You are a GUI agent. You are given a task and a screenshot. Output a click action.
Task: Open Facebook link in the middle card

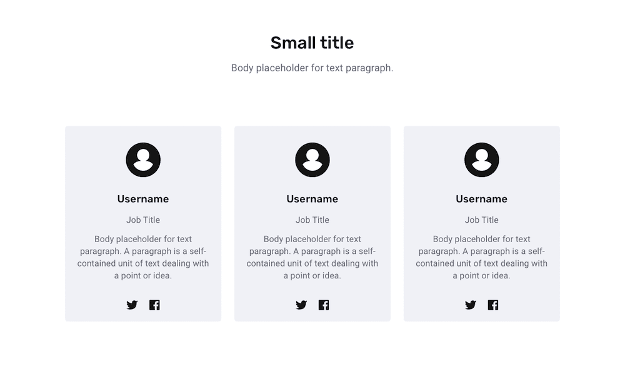(324, 305)
